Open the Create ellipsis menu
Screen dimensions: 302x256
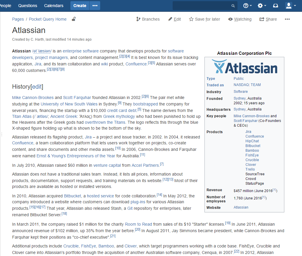click(x=95, y=6)
